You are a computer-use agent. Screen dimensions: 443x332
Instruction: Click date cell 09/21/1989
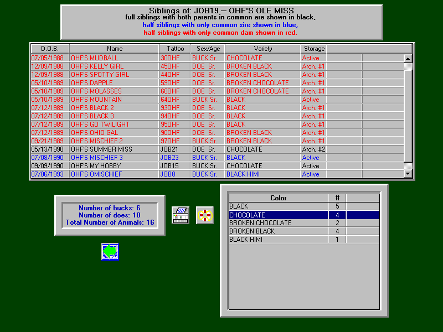[x=50, y=141]
